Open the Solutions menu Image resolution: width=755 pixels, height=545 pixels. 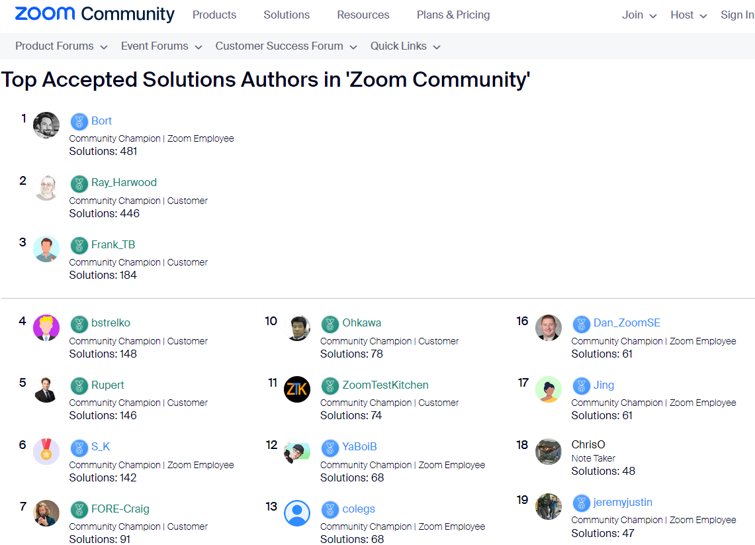pos(287,15)
